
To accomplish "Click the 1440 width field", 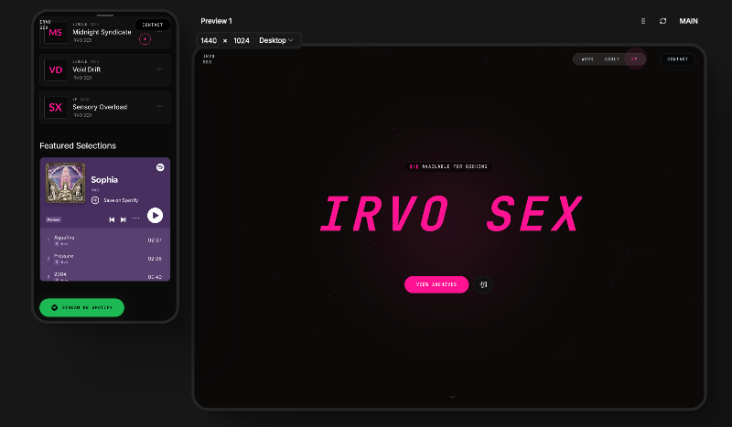I will (x=209, y=40).
